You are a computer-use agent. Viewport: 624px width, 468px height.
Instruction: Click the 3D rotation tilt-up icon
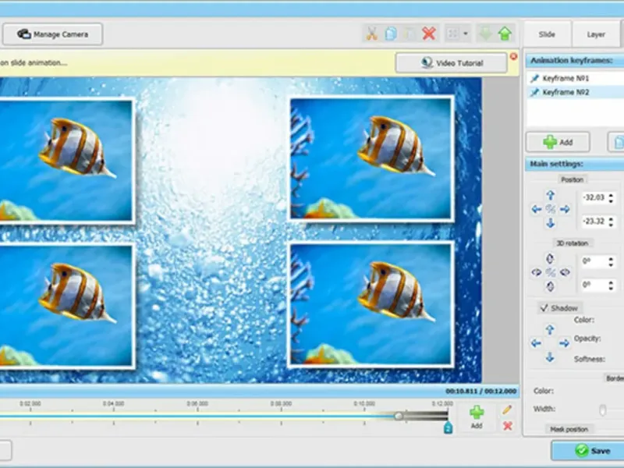click(550, 259)
